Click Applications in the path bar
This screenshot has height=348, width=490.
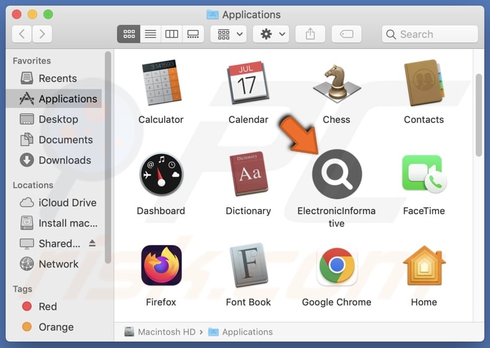pyautogui.click(x=241, y=332)
